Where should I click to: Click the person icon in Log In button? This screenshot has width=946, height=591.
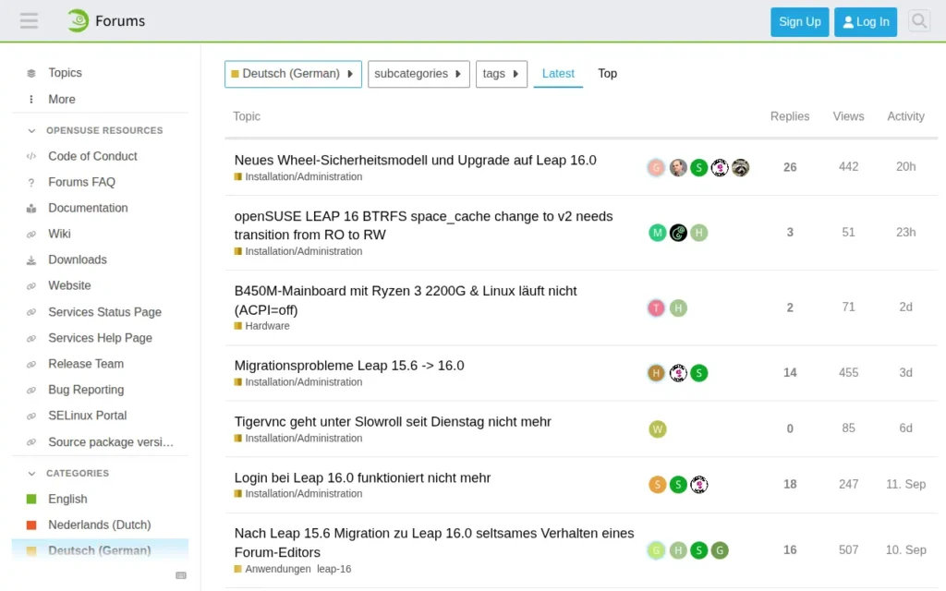(x=848, y=22)
